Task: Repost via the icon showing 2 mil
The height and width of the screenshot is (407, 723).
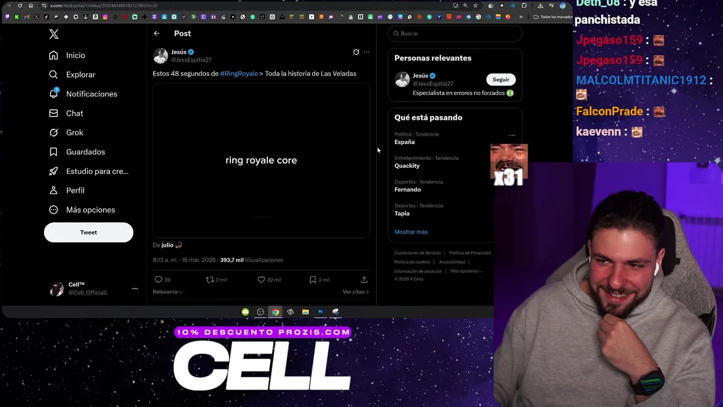Action: pos(216,280)
